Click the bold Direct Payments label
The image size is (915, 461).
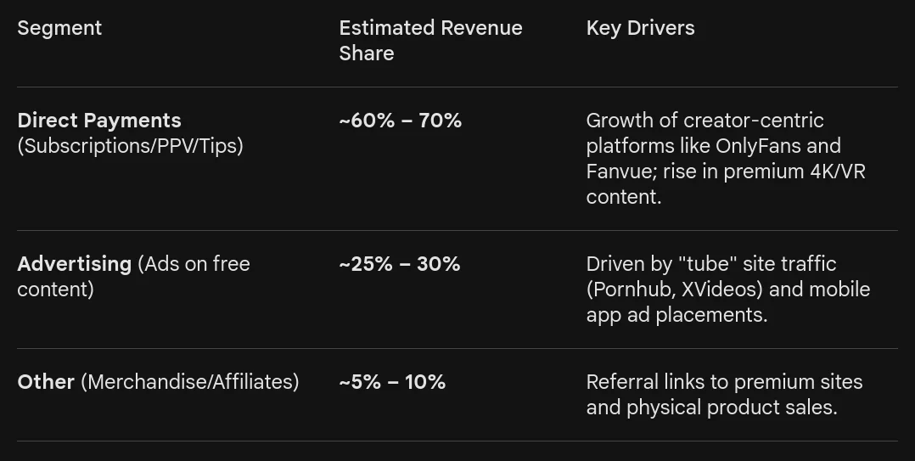point(99,121)
